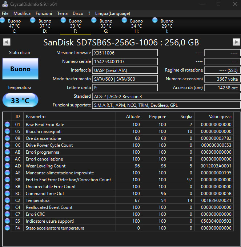Select raw value 0012003A0001
241x247 pixels.
coord(216,166)
